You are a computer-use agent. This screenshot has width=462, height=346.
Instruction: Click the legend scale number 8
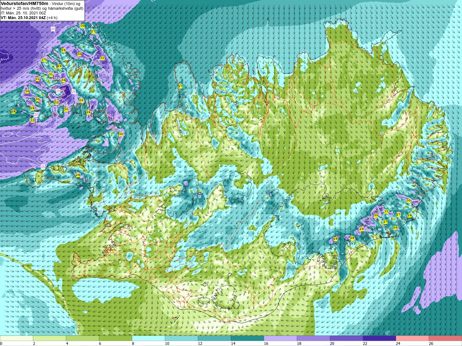coord(133,343)
